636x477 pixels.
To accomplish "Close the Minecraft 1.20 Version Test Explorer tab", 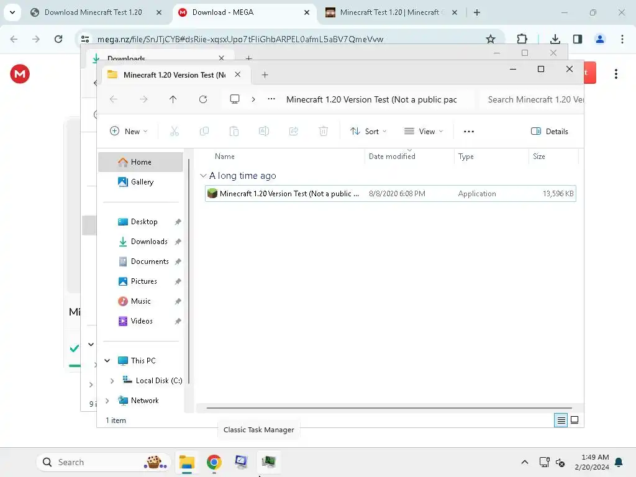I will click(x=238, y=75).
